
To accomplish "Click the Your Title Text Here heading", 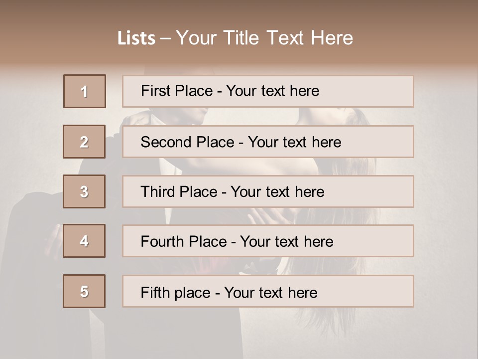I will point(264,38).
